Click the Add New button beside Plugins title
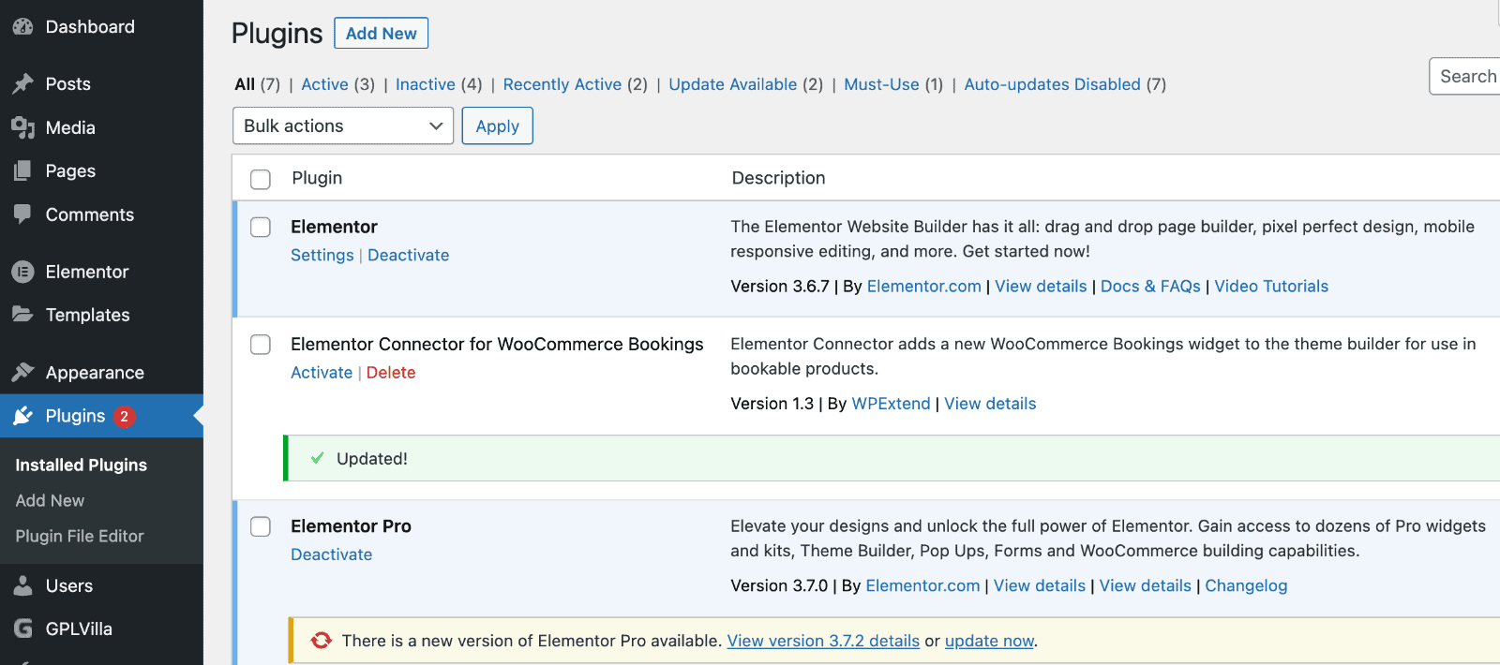Screen dimensions: 1500x665 point(381,33)
